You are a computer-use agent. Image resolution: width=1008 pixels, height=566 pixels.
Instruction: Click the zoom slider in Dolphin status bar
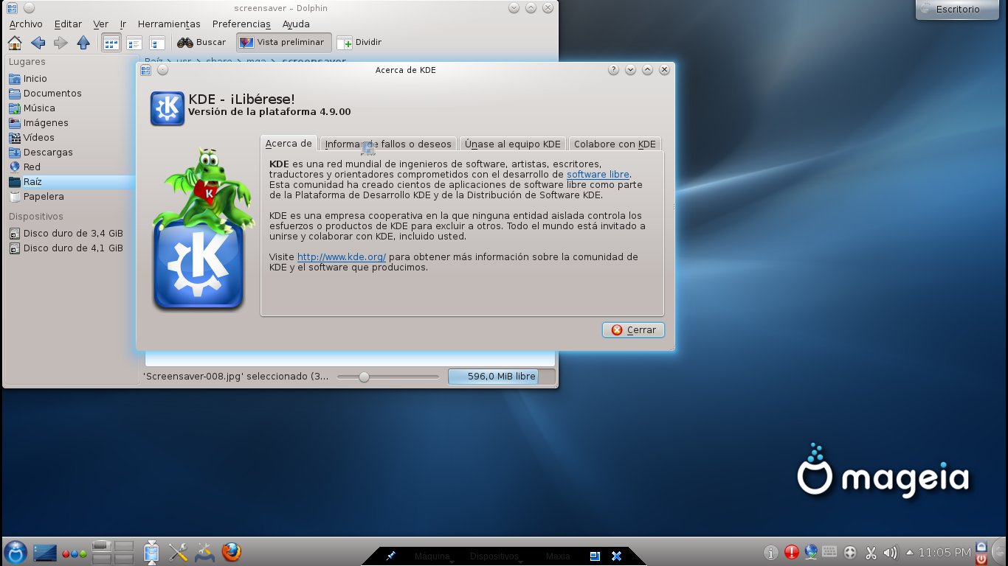[x=364, y=377]
